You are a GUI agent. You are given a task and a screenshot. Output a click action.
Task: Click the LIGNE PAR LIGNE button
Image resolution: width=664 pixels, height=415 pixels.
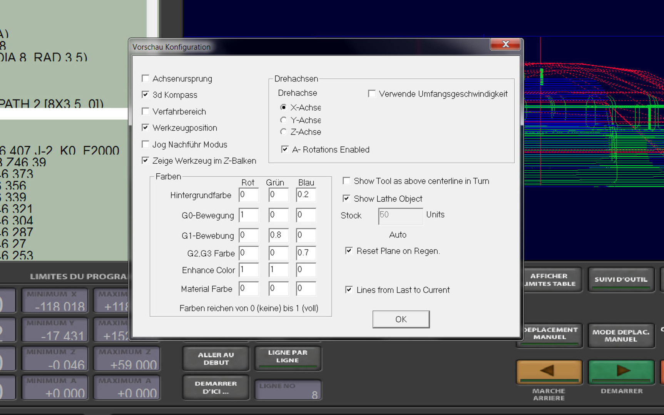(288, 357)
